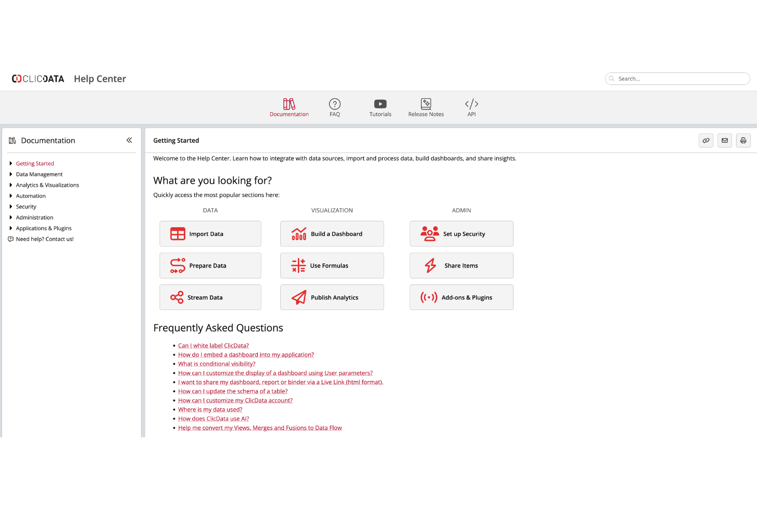Expand the Data Management tree arrow
Screen dimensions: 757x505
tap(11, 174)
